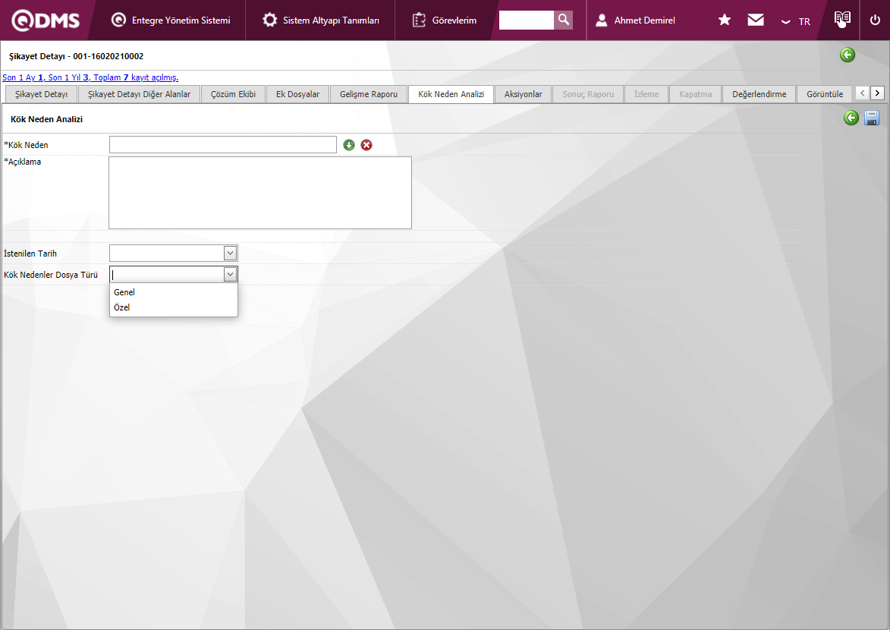
Task: Switch to Ek Dosyalar tab
Action: coord(298,94)
